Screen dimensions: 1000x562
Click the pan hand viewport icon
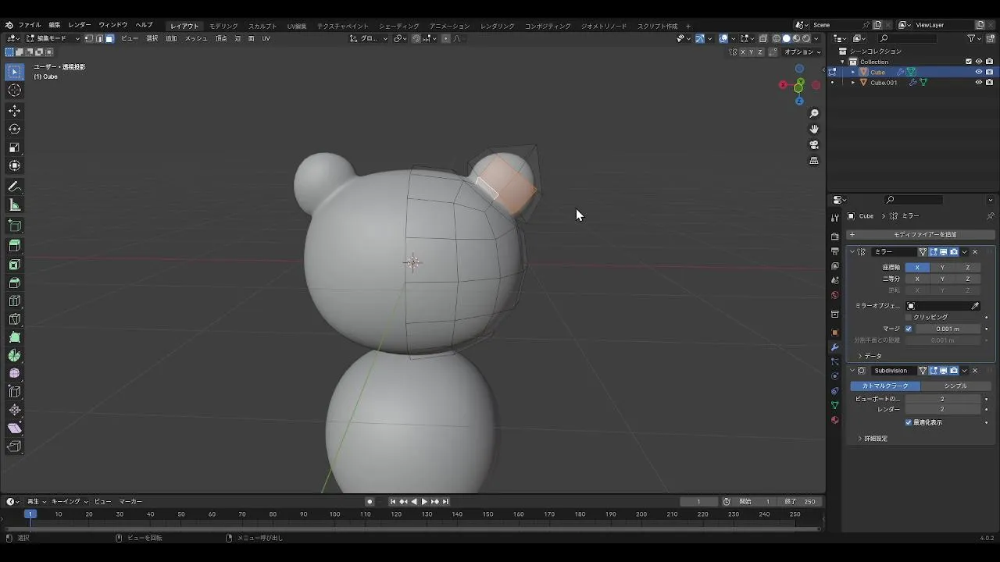tap(814, 129)
